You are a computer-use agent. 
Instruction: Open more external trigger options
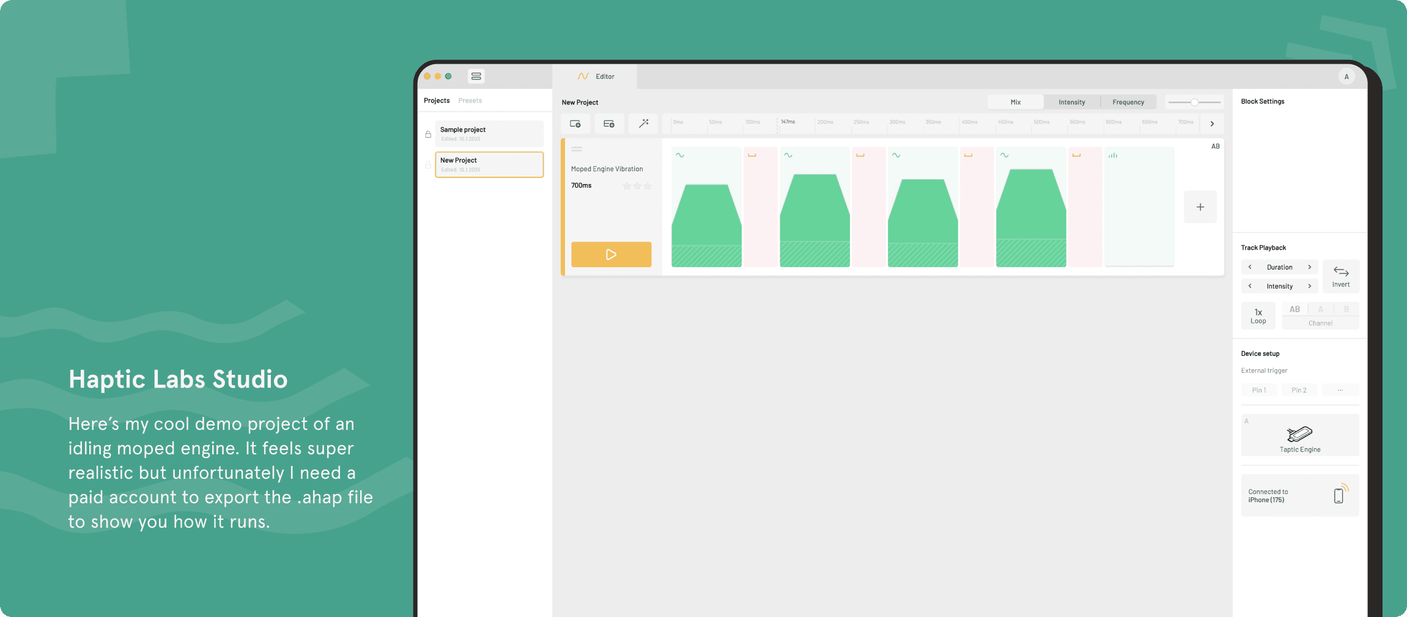click(x=1340, y=390)
